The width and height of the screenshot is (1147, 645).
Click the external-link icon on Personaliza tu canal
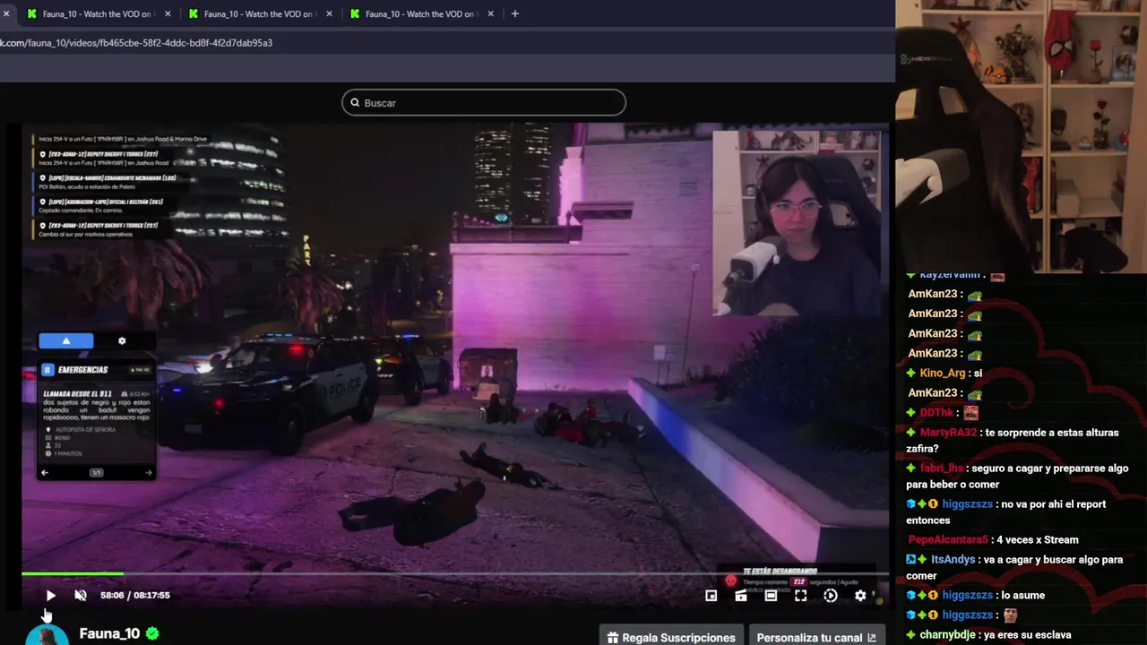click(x=871, y=638)
